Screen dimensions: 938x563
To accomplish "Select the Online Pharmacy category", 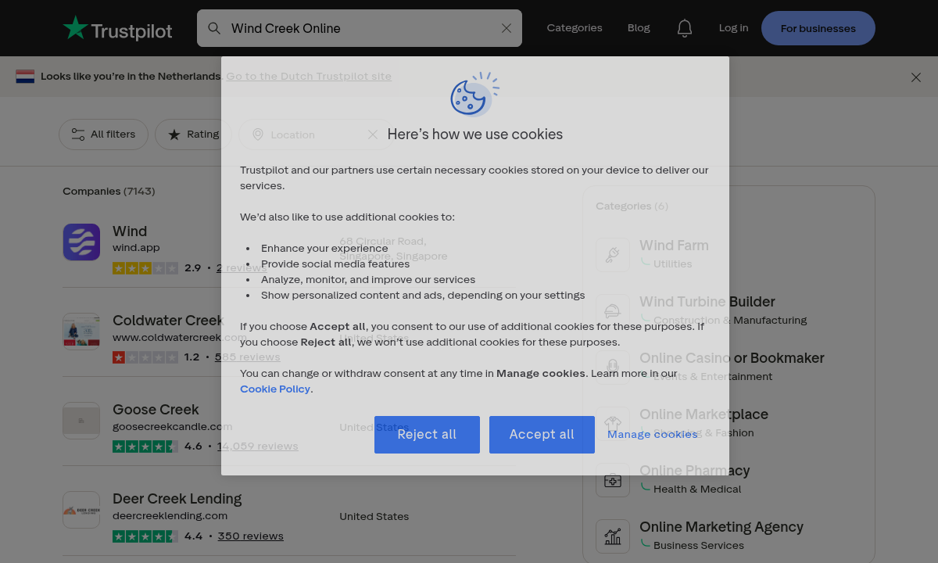I will [x=694, y=471].
